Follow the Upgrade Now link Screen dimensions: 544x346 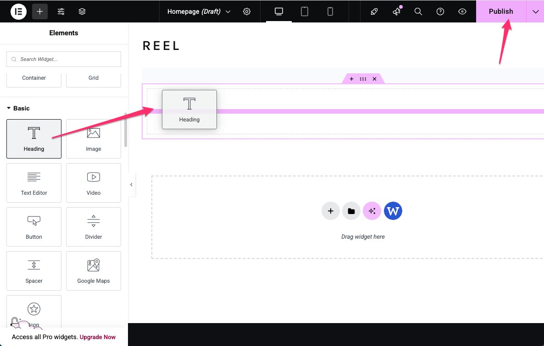pos(98,337)
